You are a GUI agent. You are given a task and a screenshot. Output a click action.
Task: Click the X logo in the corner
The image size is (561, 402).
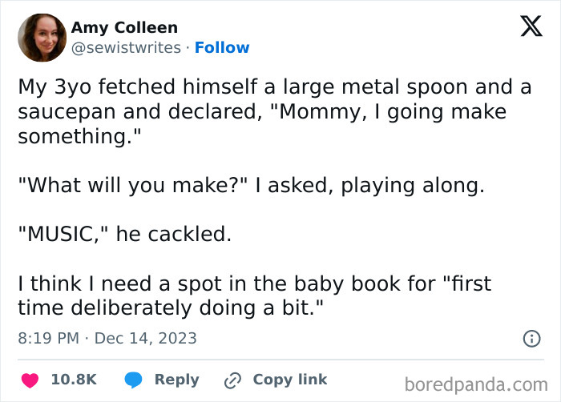click(531, 26)
